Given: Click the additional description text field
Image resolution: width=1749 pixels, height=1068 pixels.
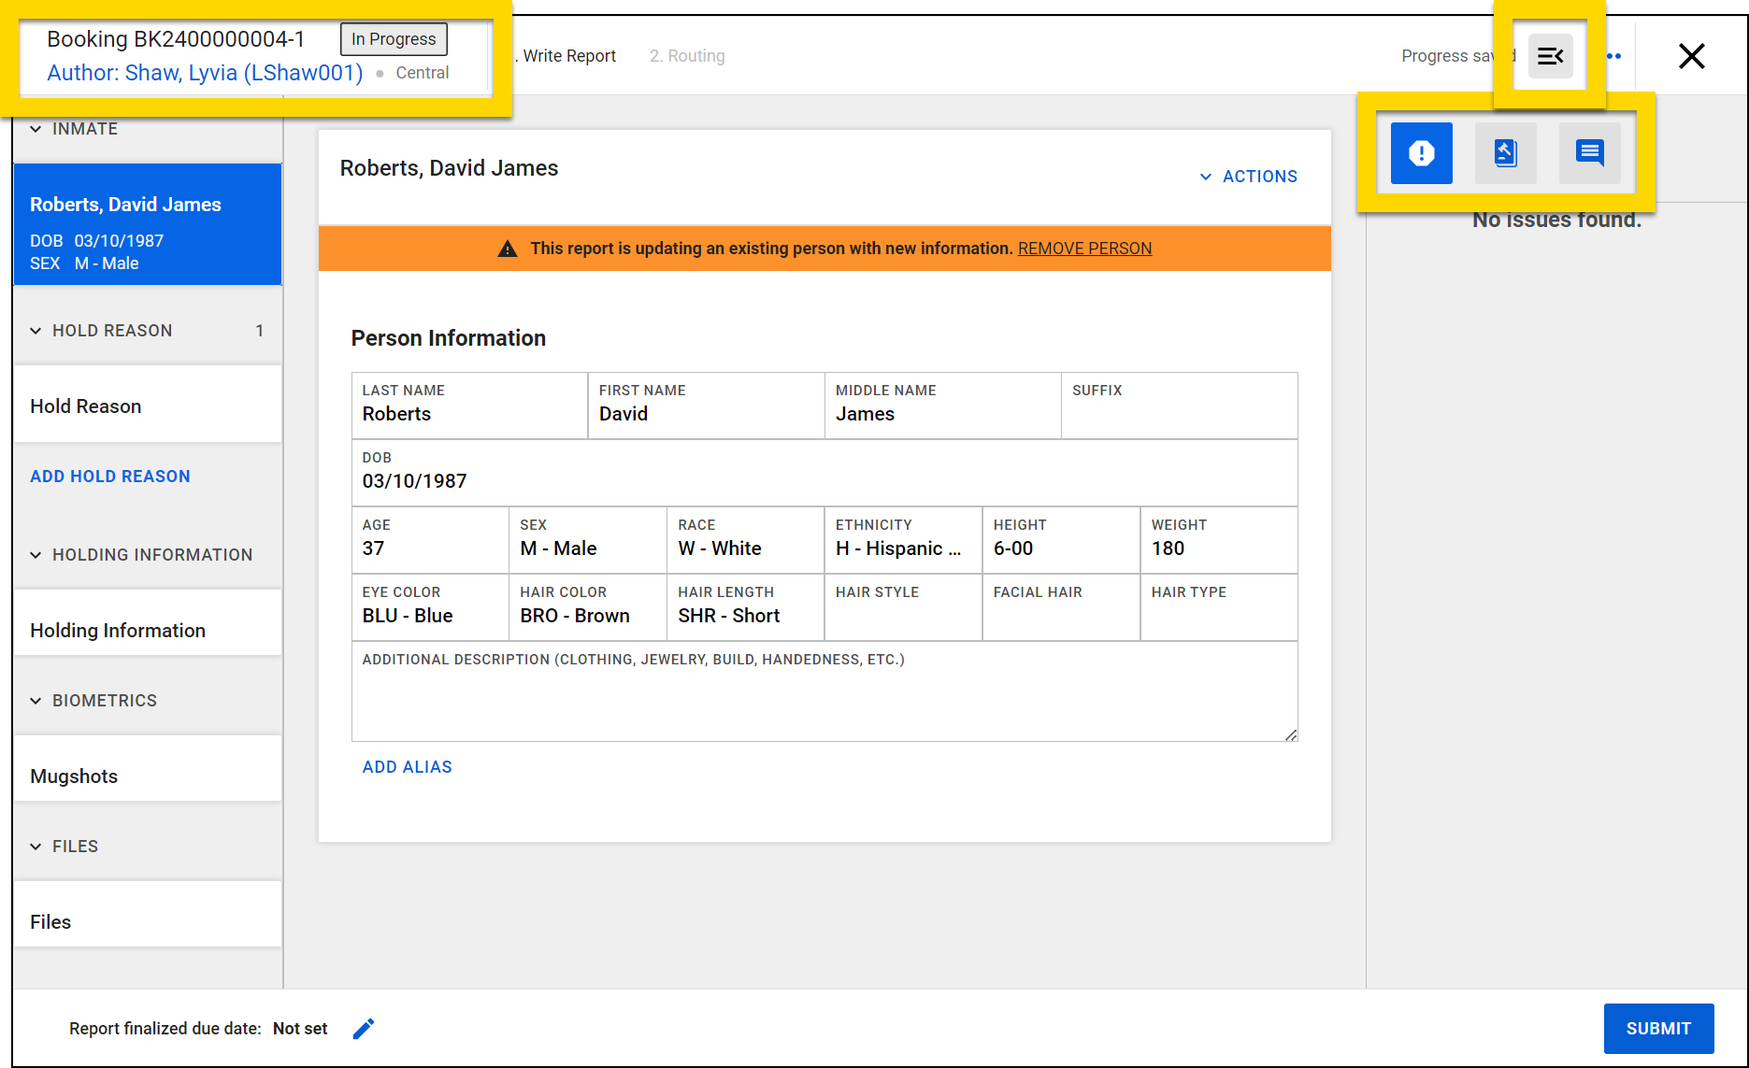Looking at the screenshot, I should [x=823, y=696].
